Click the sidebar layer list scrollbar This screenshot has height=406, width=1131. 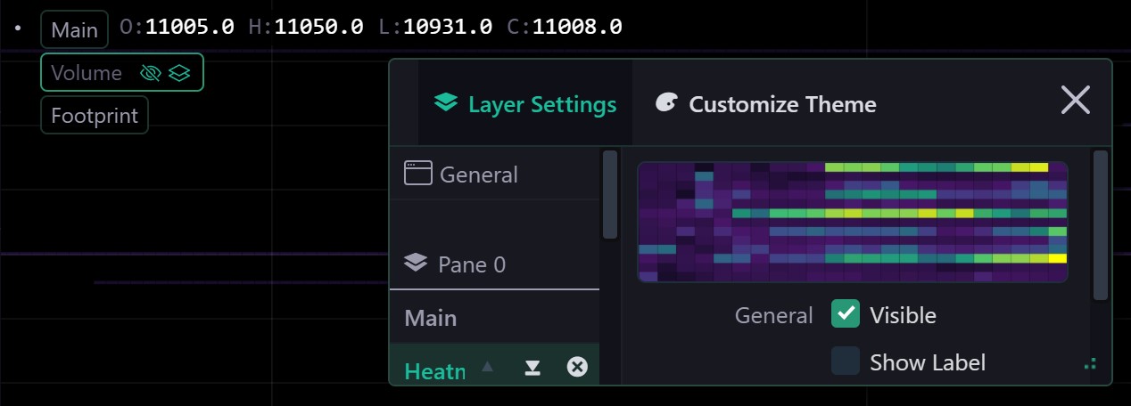pos(610,194)
